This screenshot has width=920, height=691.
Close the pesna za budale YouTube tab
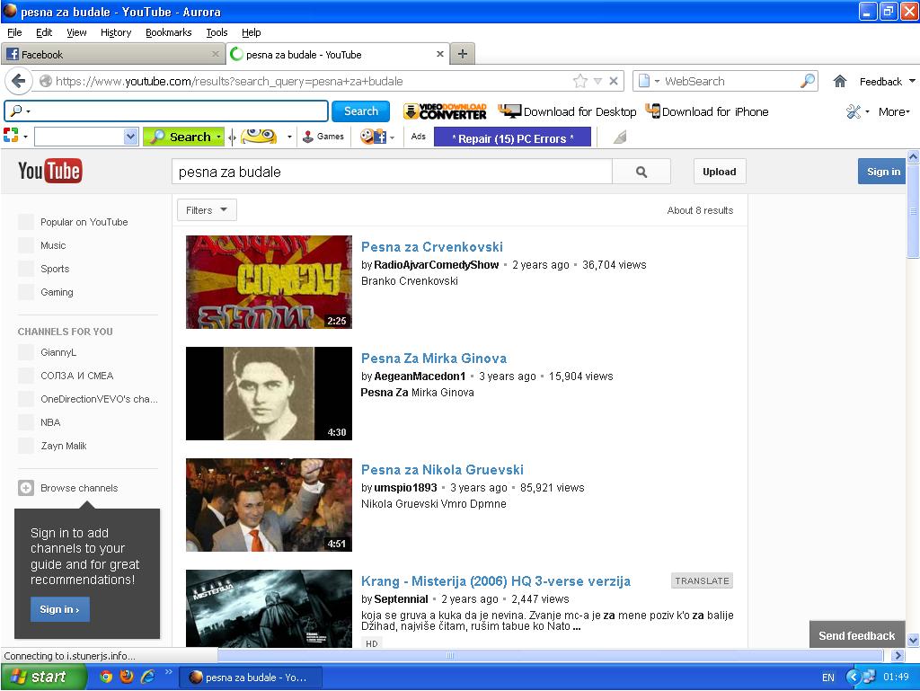coord(440,54)
